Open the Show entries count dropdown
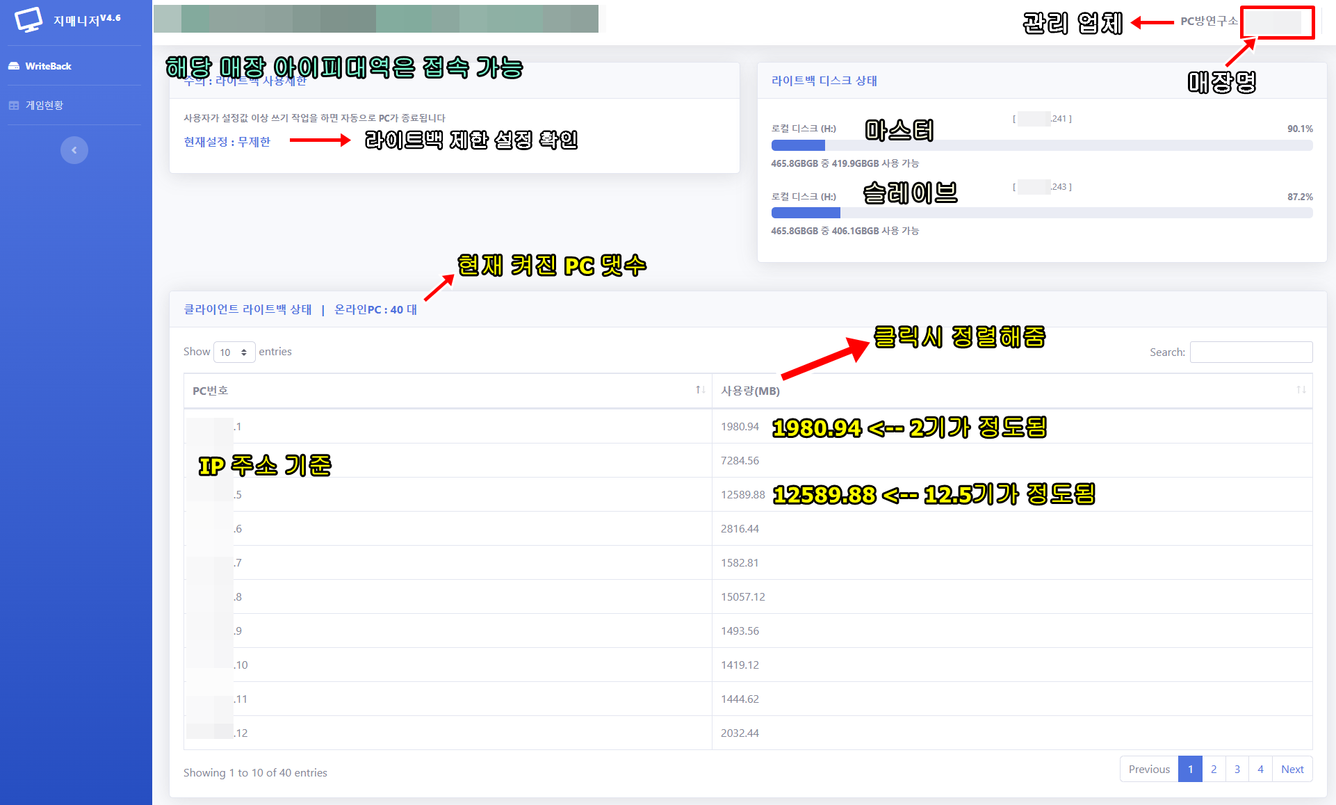1336x805 pixels. click(x=234, y=352)
